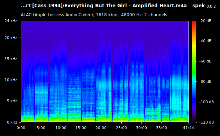Click the 35:00 time axis label
This screenshot has height=136, width=220.
coord(162,128)
